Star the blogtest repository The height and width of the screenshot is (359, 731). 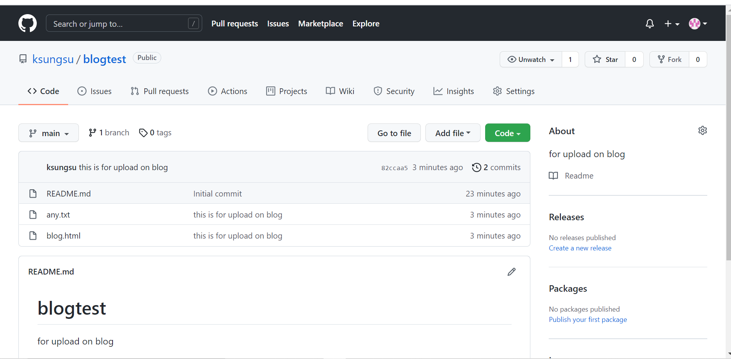pyautogui.click(x=605, y=59)
